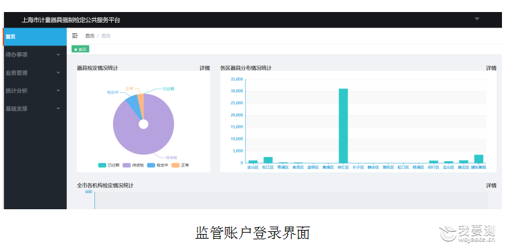Open 详情 link for 全市各机构检定情况统计
512x250 pixels.
(x=491, y=185)
